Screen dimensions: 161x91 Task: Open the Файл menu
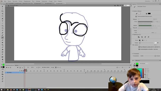click(5, 1)
